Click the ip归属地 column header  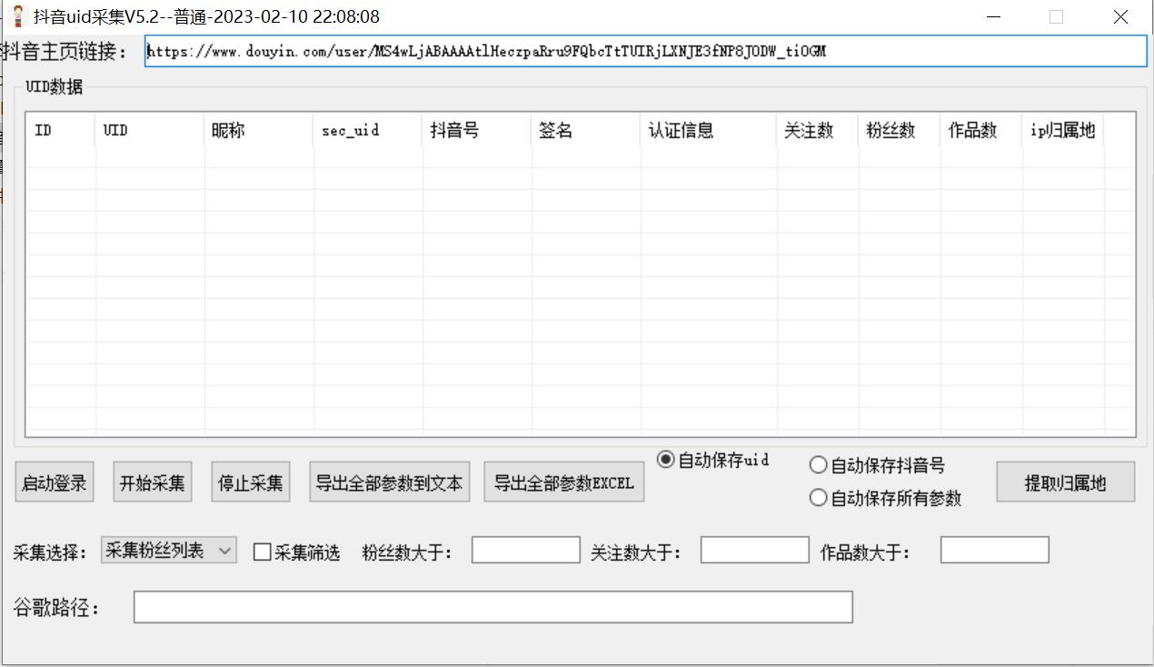click(x=1062, y=131)
